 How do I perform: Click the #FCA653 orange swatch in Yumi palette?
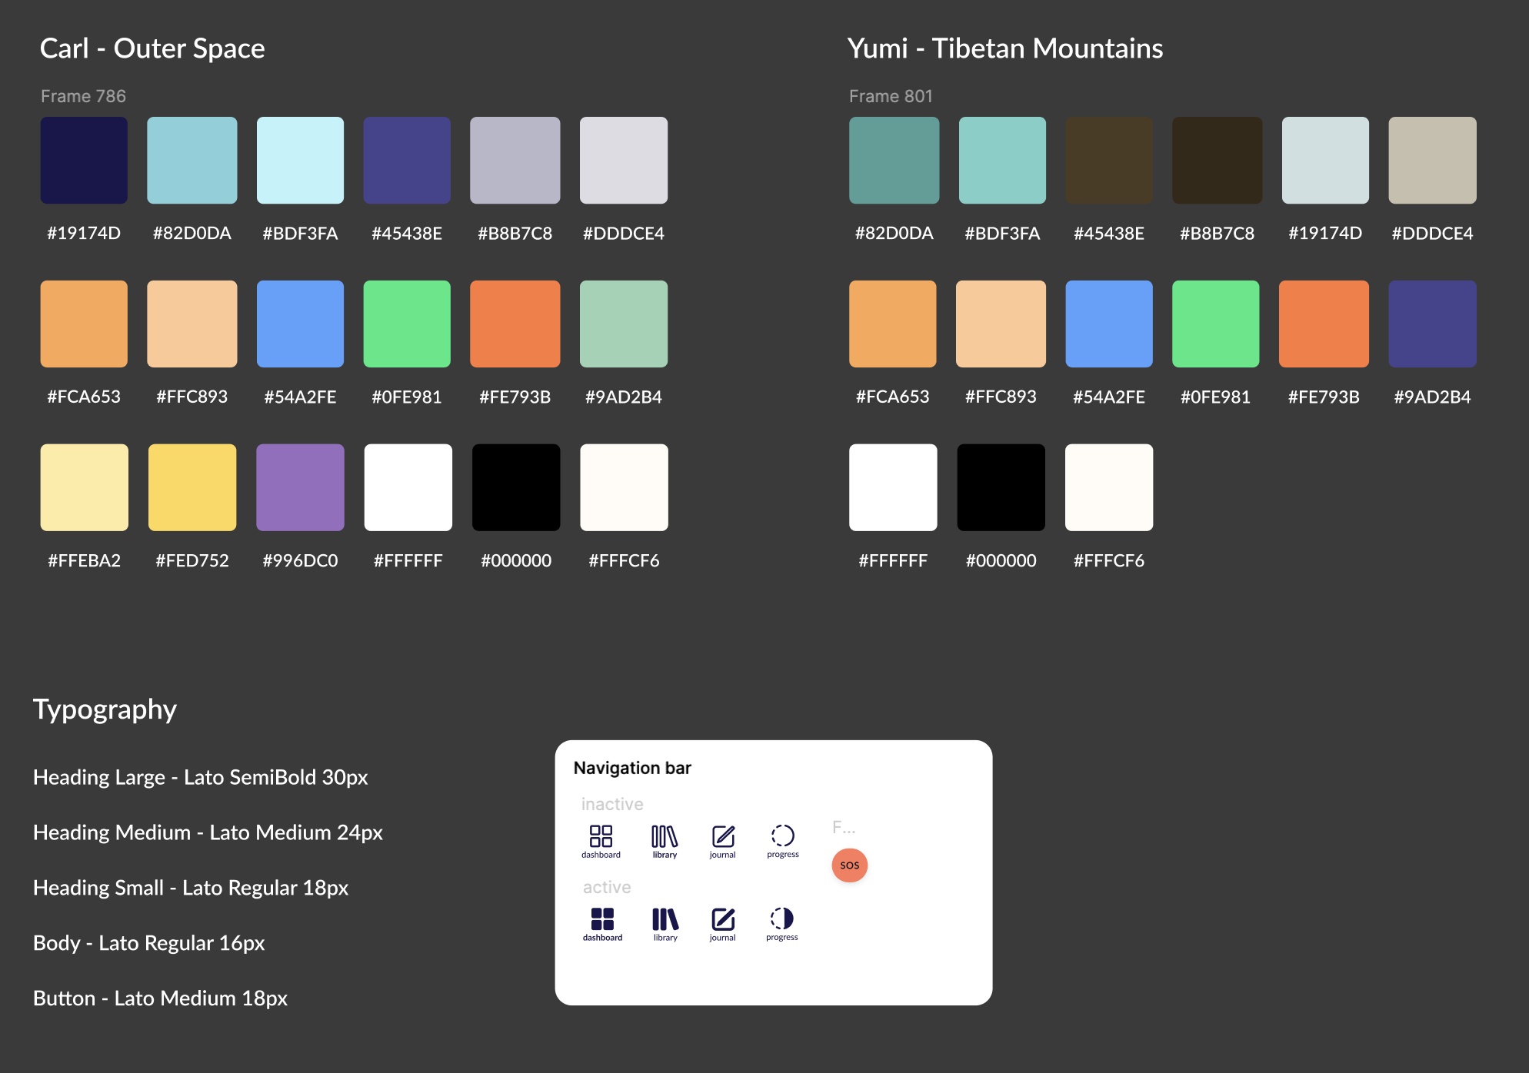893,323
